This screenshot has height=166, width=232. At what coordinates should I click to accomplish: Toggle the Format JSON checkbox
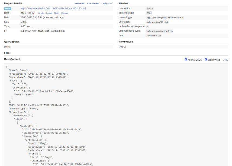[186, 59]
